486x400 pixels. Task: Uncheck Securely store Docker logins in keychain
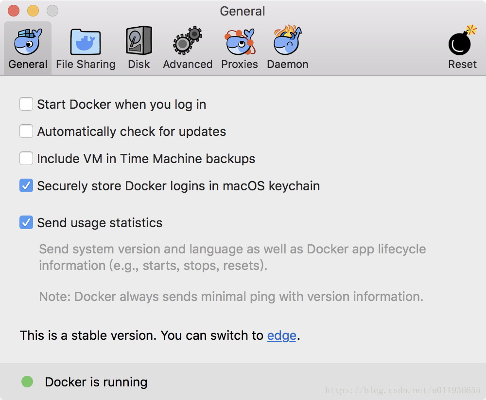[x=26, y=185]
